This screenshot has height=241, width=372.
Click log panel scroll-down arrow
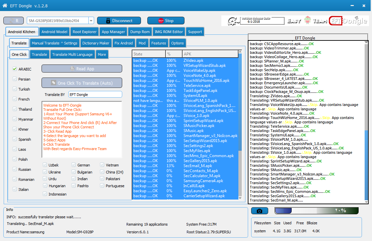[x=366, y=202]
